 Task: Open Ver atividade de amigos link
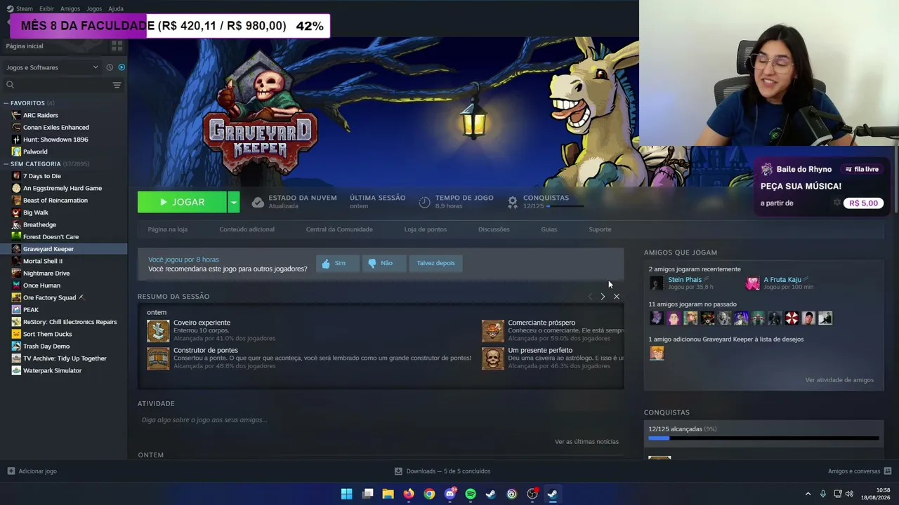pyautogui.click(x=839, y=380)
